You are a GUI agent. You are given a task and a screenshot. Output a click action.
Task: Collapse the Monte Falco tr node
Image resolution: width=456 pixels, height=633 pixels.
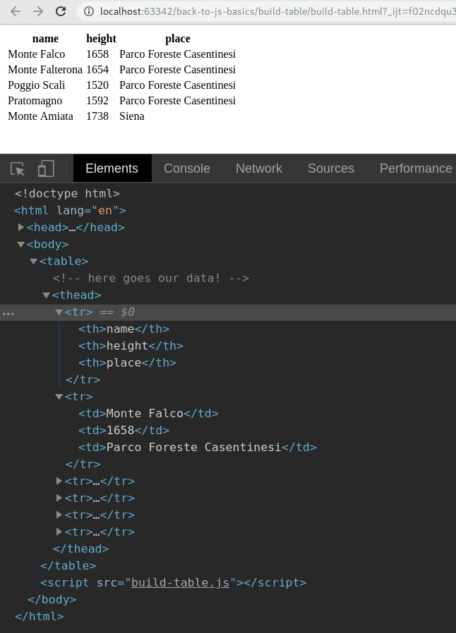pos(59,397)
